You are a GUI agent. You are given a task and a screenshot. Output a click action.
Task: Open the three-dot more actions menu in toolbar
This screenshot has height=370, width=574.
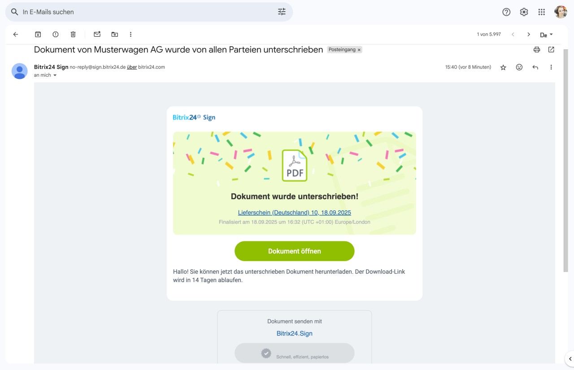(130, 35)
